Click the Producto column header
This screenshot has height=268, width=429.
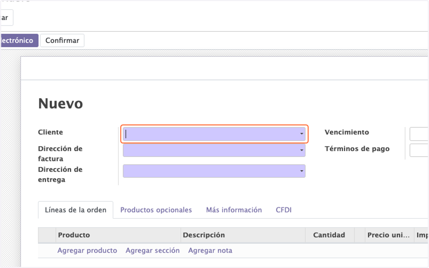[118, 235]
